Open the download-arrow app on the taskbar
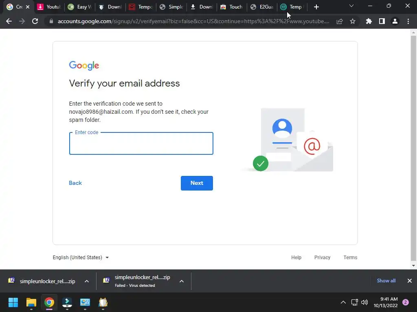This screenshot has width=417, height=312. point(67,302)
